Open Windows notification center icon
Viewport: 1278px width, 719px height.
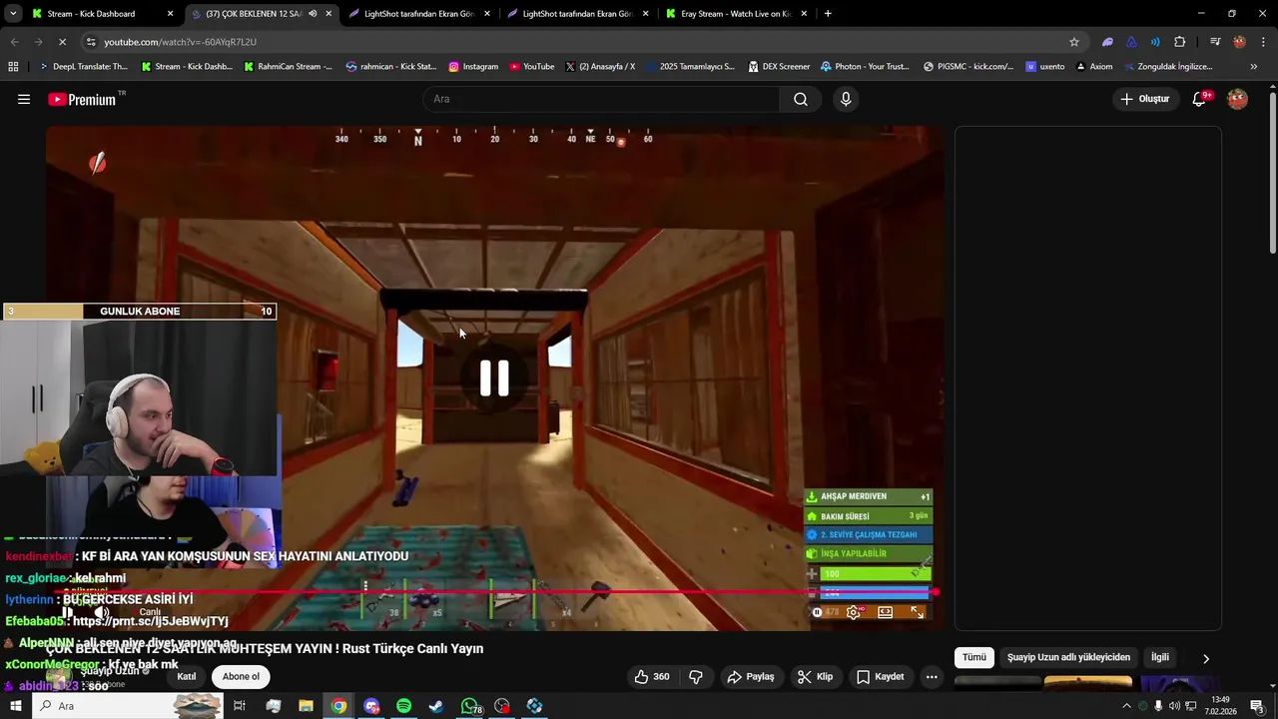click(x=1257, y=706)
